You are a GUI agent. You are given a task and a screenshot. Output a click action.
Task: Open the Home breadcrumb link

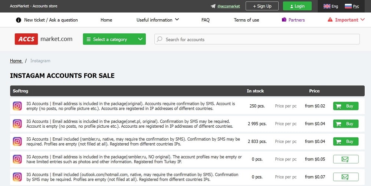(x=16, y=61)
